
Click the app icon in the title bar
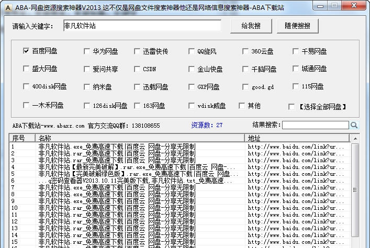[x=6, y=6]
